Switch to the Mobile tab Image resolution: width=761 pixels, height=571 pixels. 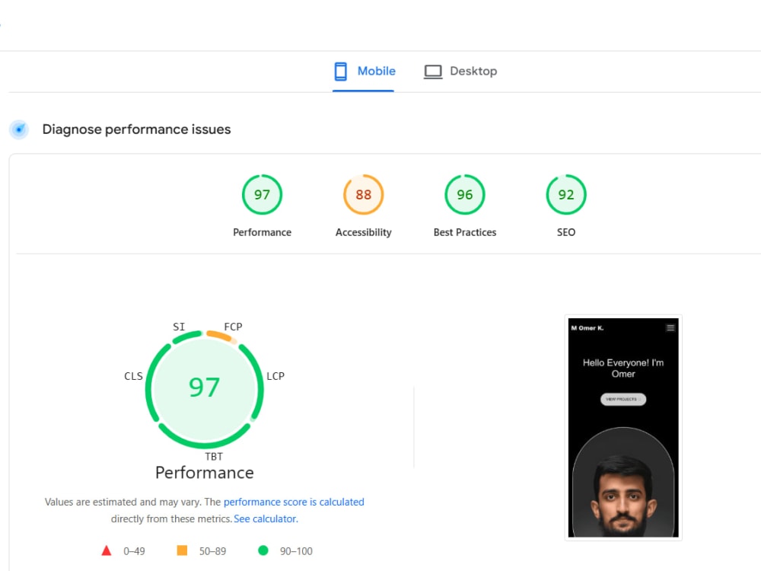click(364, 72)
